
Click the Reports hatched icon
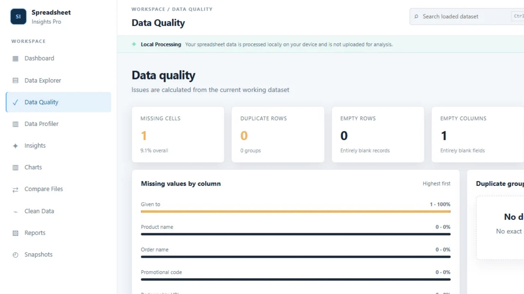[16, 233]
